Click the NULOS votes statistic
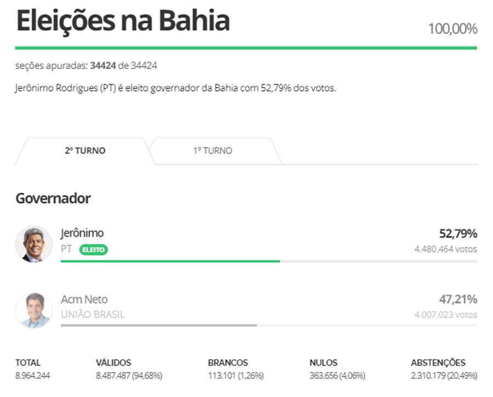The image size is (493, 397). 337,370
